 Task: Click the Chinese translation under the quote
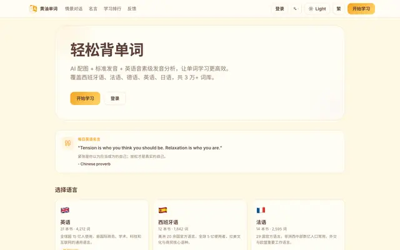[122, 156]
